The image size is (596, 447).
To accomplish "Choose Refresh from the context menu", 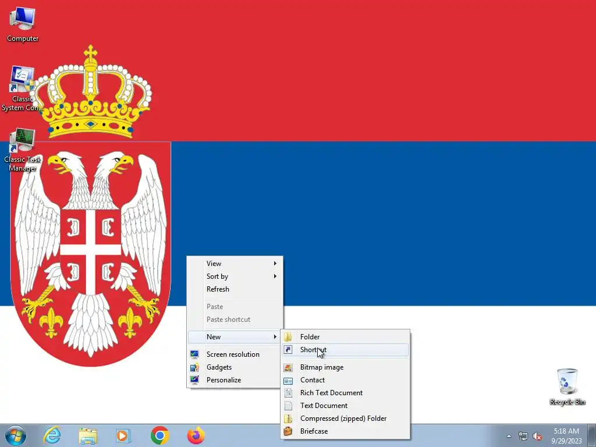I will coord(235,289).
